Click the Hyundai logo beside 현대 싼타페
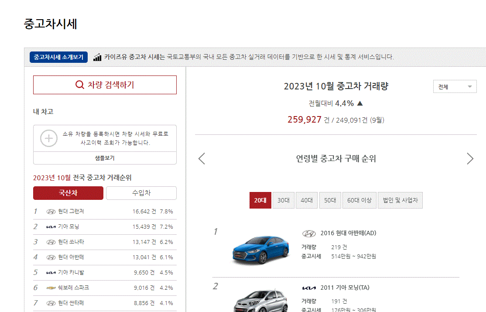The width and height of the screenshot is (486, 312). 51,303
